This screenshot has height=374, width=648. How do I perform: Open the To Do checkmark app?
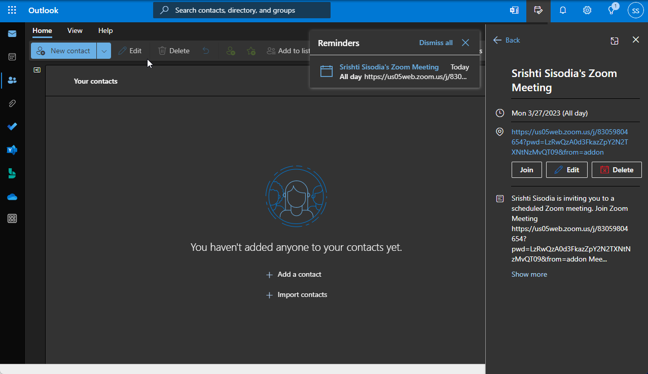pyautogui.click(x=12, y=127)
